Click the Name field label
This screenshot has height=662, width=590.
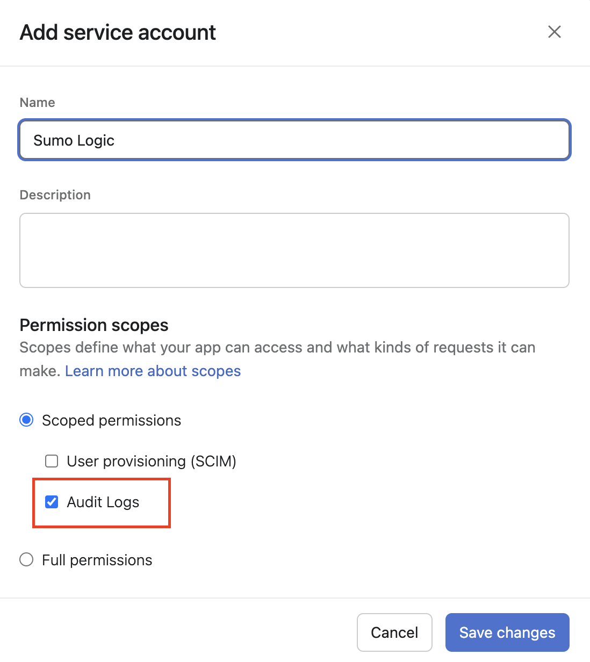(x=37, y=103)
